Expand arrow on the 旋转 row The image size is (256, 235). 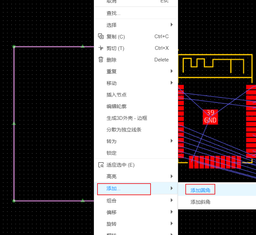click(171, 223)
